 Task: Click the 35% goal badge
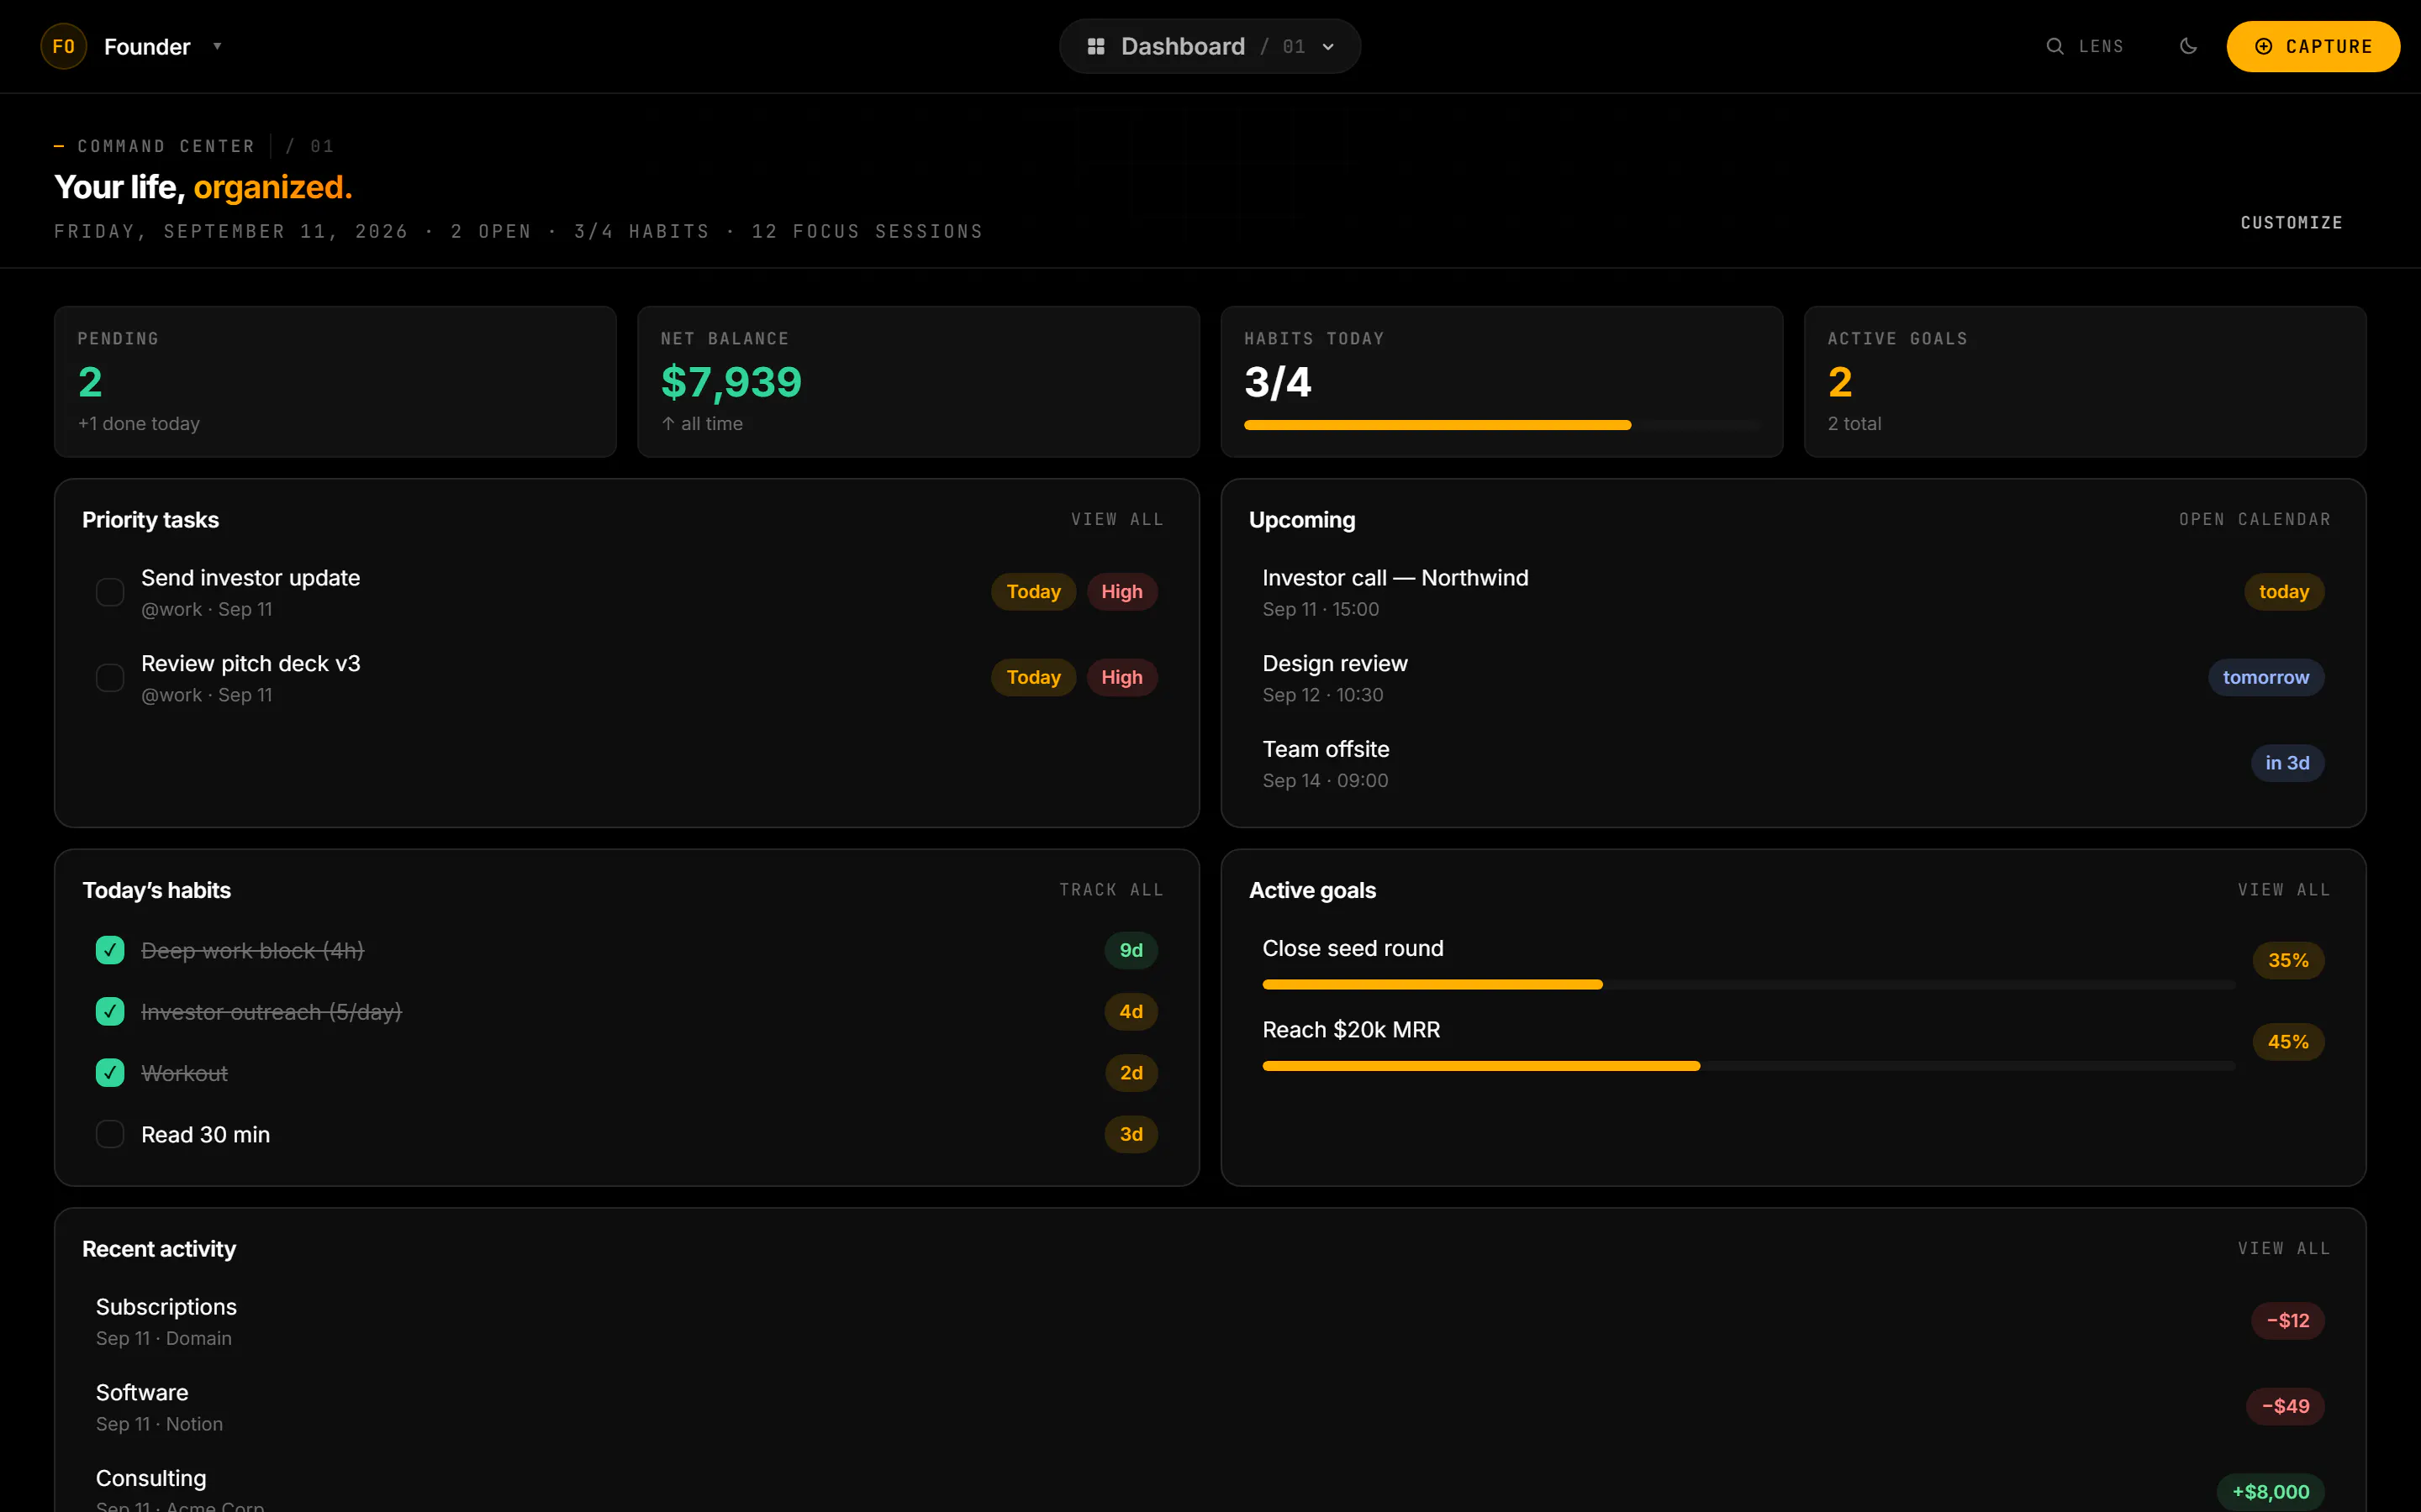2288,961
